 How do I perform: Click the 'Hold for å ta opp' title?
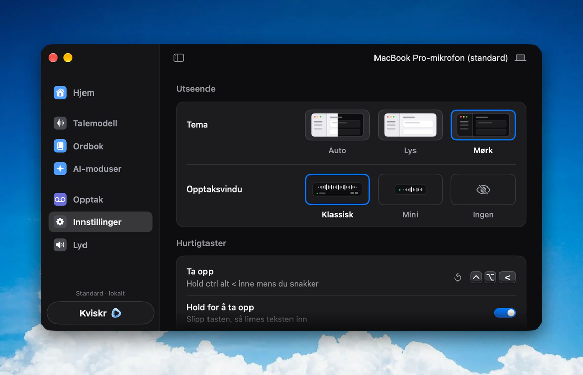(220, 307)
